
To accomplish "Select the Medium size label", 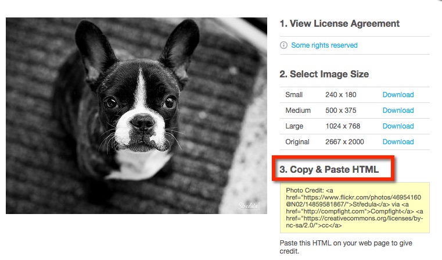I will tap(298, 111).
